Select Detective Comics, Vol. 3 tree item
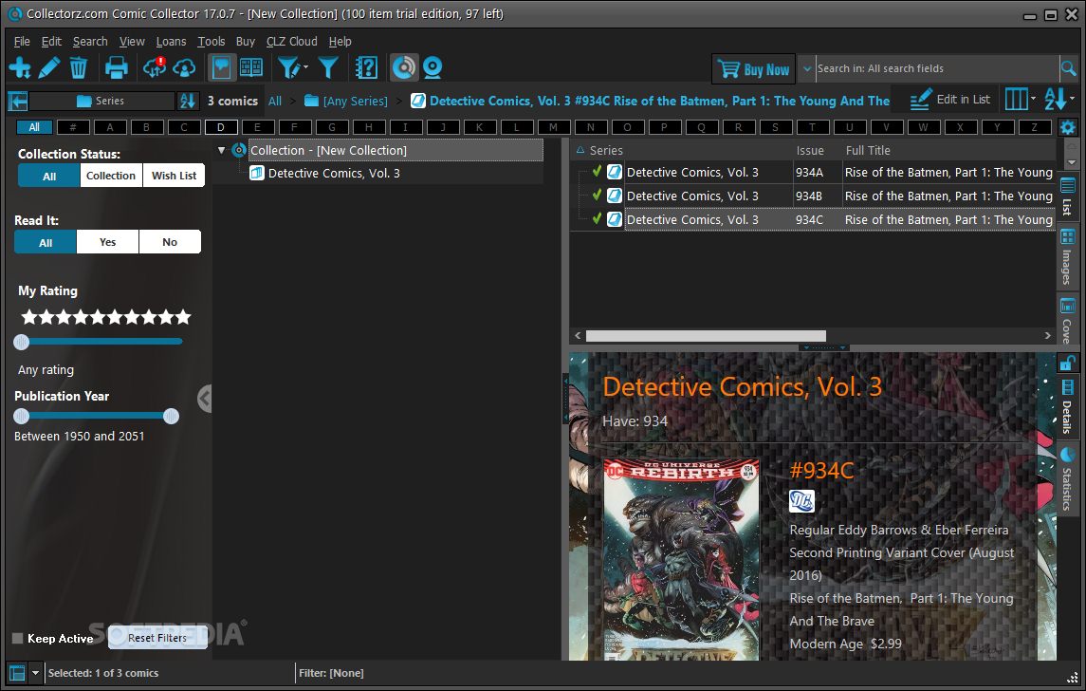 (334, 174)
